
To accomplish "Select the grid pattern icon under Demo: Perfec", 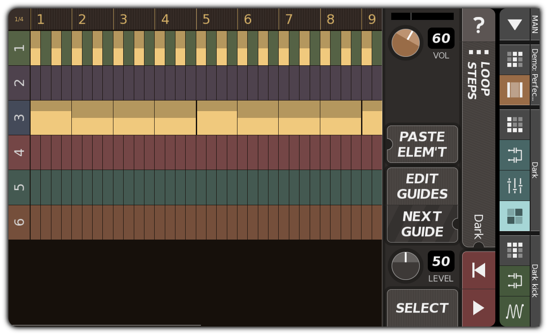I will [x=514, y=59].
